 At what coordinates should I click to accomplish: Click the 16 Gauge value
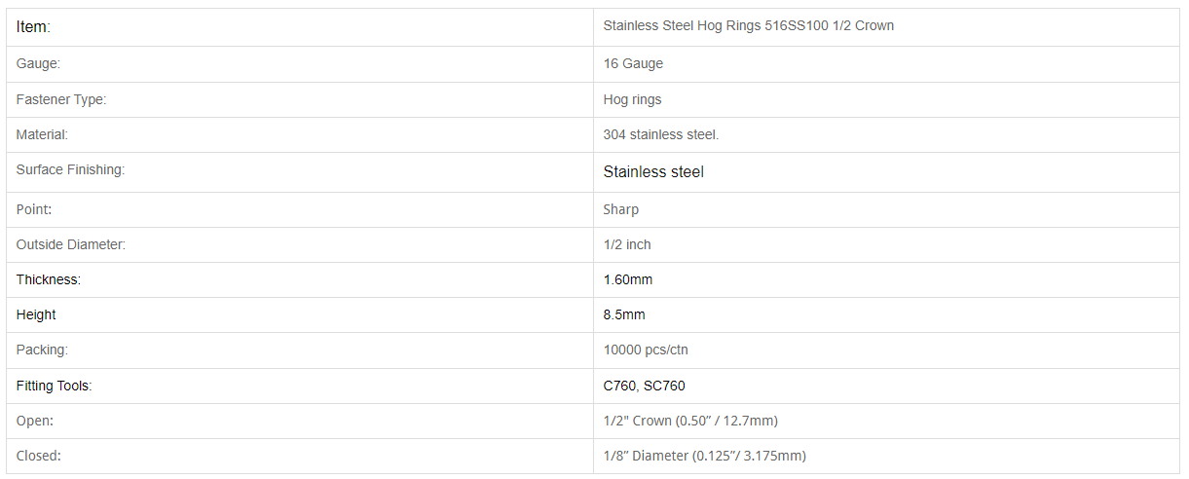[x=633, y=63]
